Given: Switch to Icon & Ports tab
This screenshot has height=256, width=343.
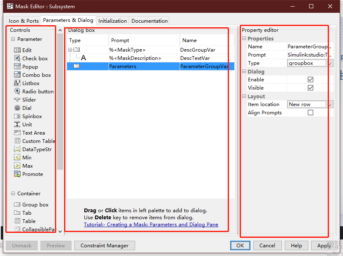Looking at the screenshot, I should (x=24, y=21).
